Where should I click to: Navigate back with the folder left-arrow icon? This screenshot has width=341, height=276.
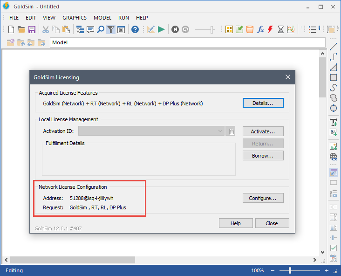coord(31,42)
